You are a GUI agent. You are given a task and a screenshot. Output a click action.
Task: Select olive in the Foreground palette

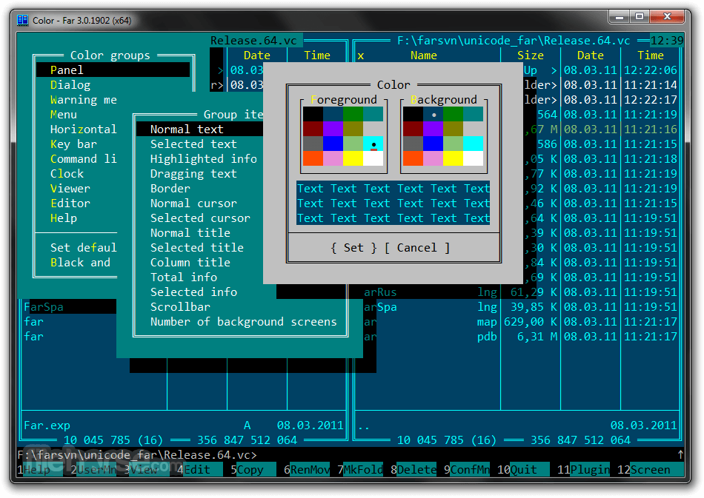point(353,129)
